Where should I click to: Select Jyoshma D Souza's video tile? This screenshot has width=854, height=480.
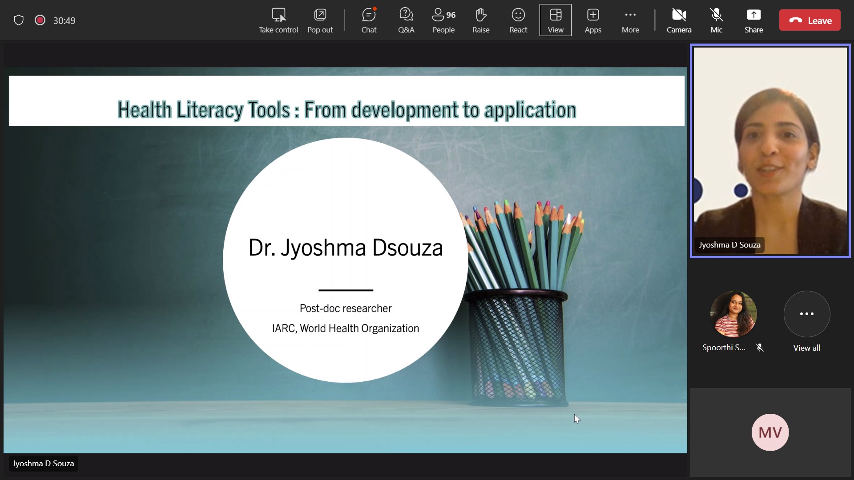[x=770, y=151]
